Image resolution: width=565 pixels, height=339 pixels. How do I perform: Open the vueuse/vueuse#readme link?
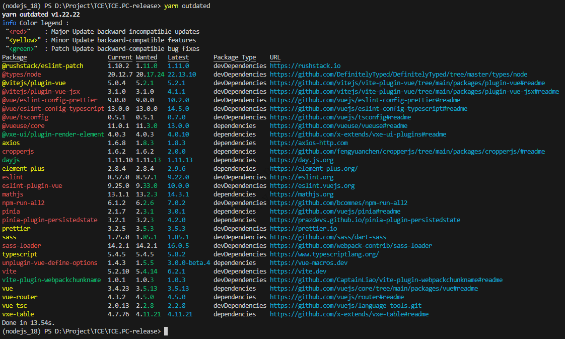pyautogui.click(x=339, y=126)
